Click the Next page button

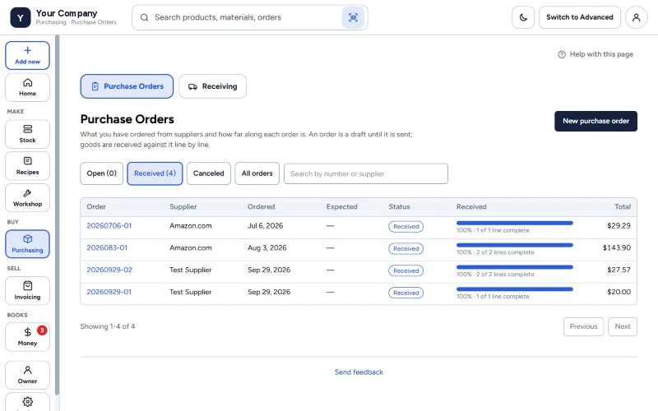(x=623, y=326)
